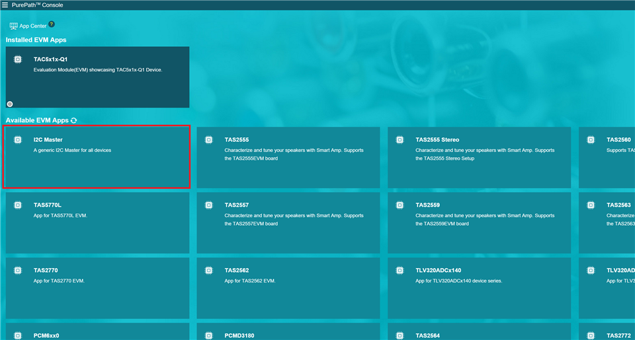Click the chip icon on TAS2560 card
Screen dimensions: 635x340
pyautogui.click(x=591, y=140)
